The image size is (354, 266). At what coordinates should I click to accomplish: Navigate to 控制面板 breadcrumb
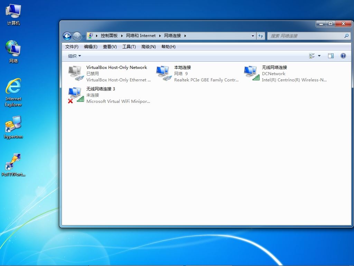pyautogui.click(x=109, y=36)
